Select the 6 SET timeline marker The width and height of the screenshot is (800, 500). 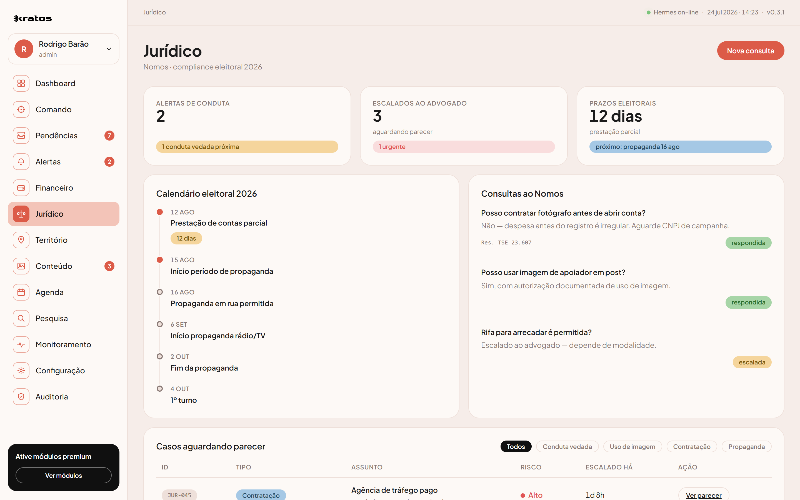160,324
